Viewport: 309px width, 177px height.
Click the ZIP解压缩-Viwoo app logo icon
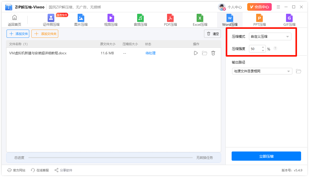pyautogui.click(x=9, y=7)
